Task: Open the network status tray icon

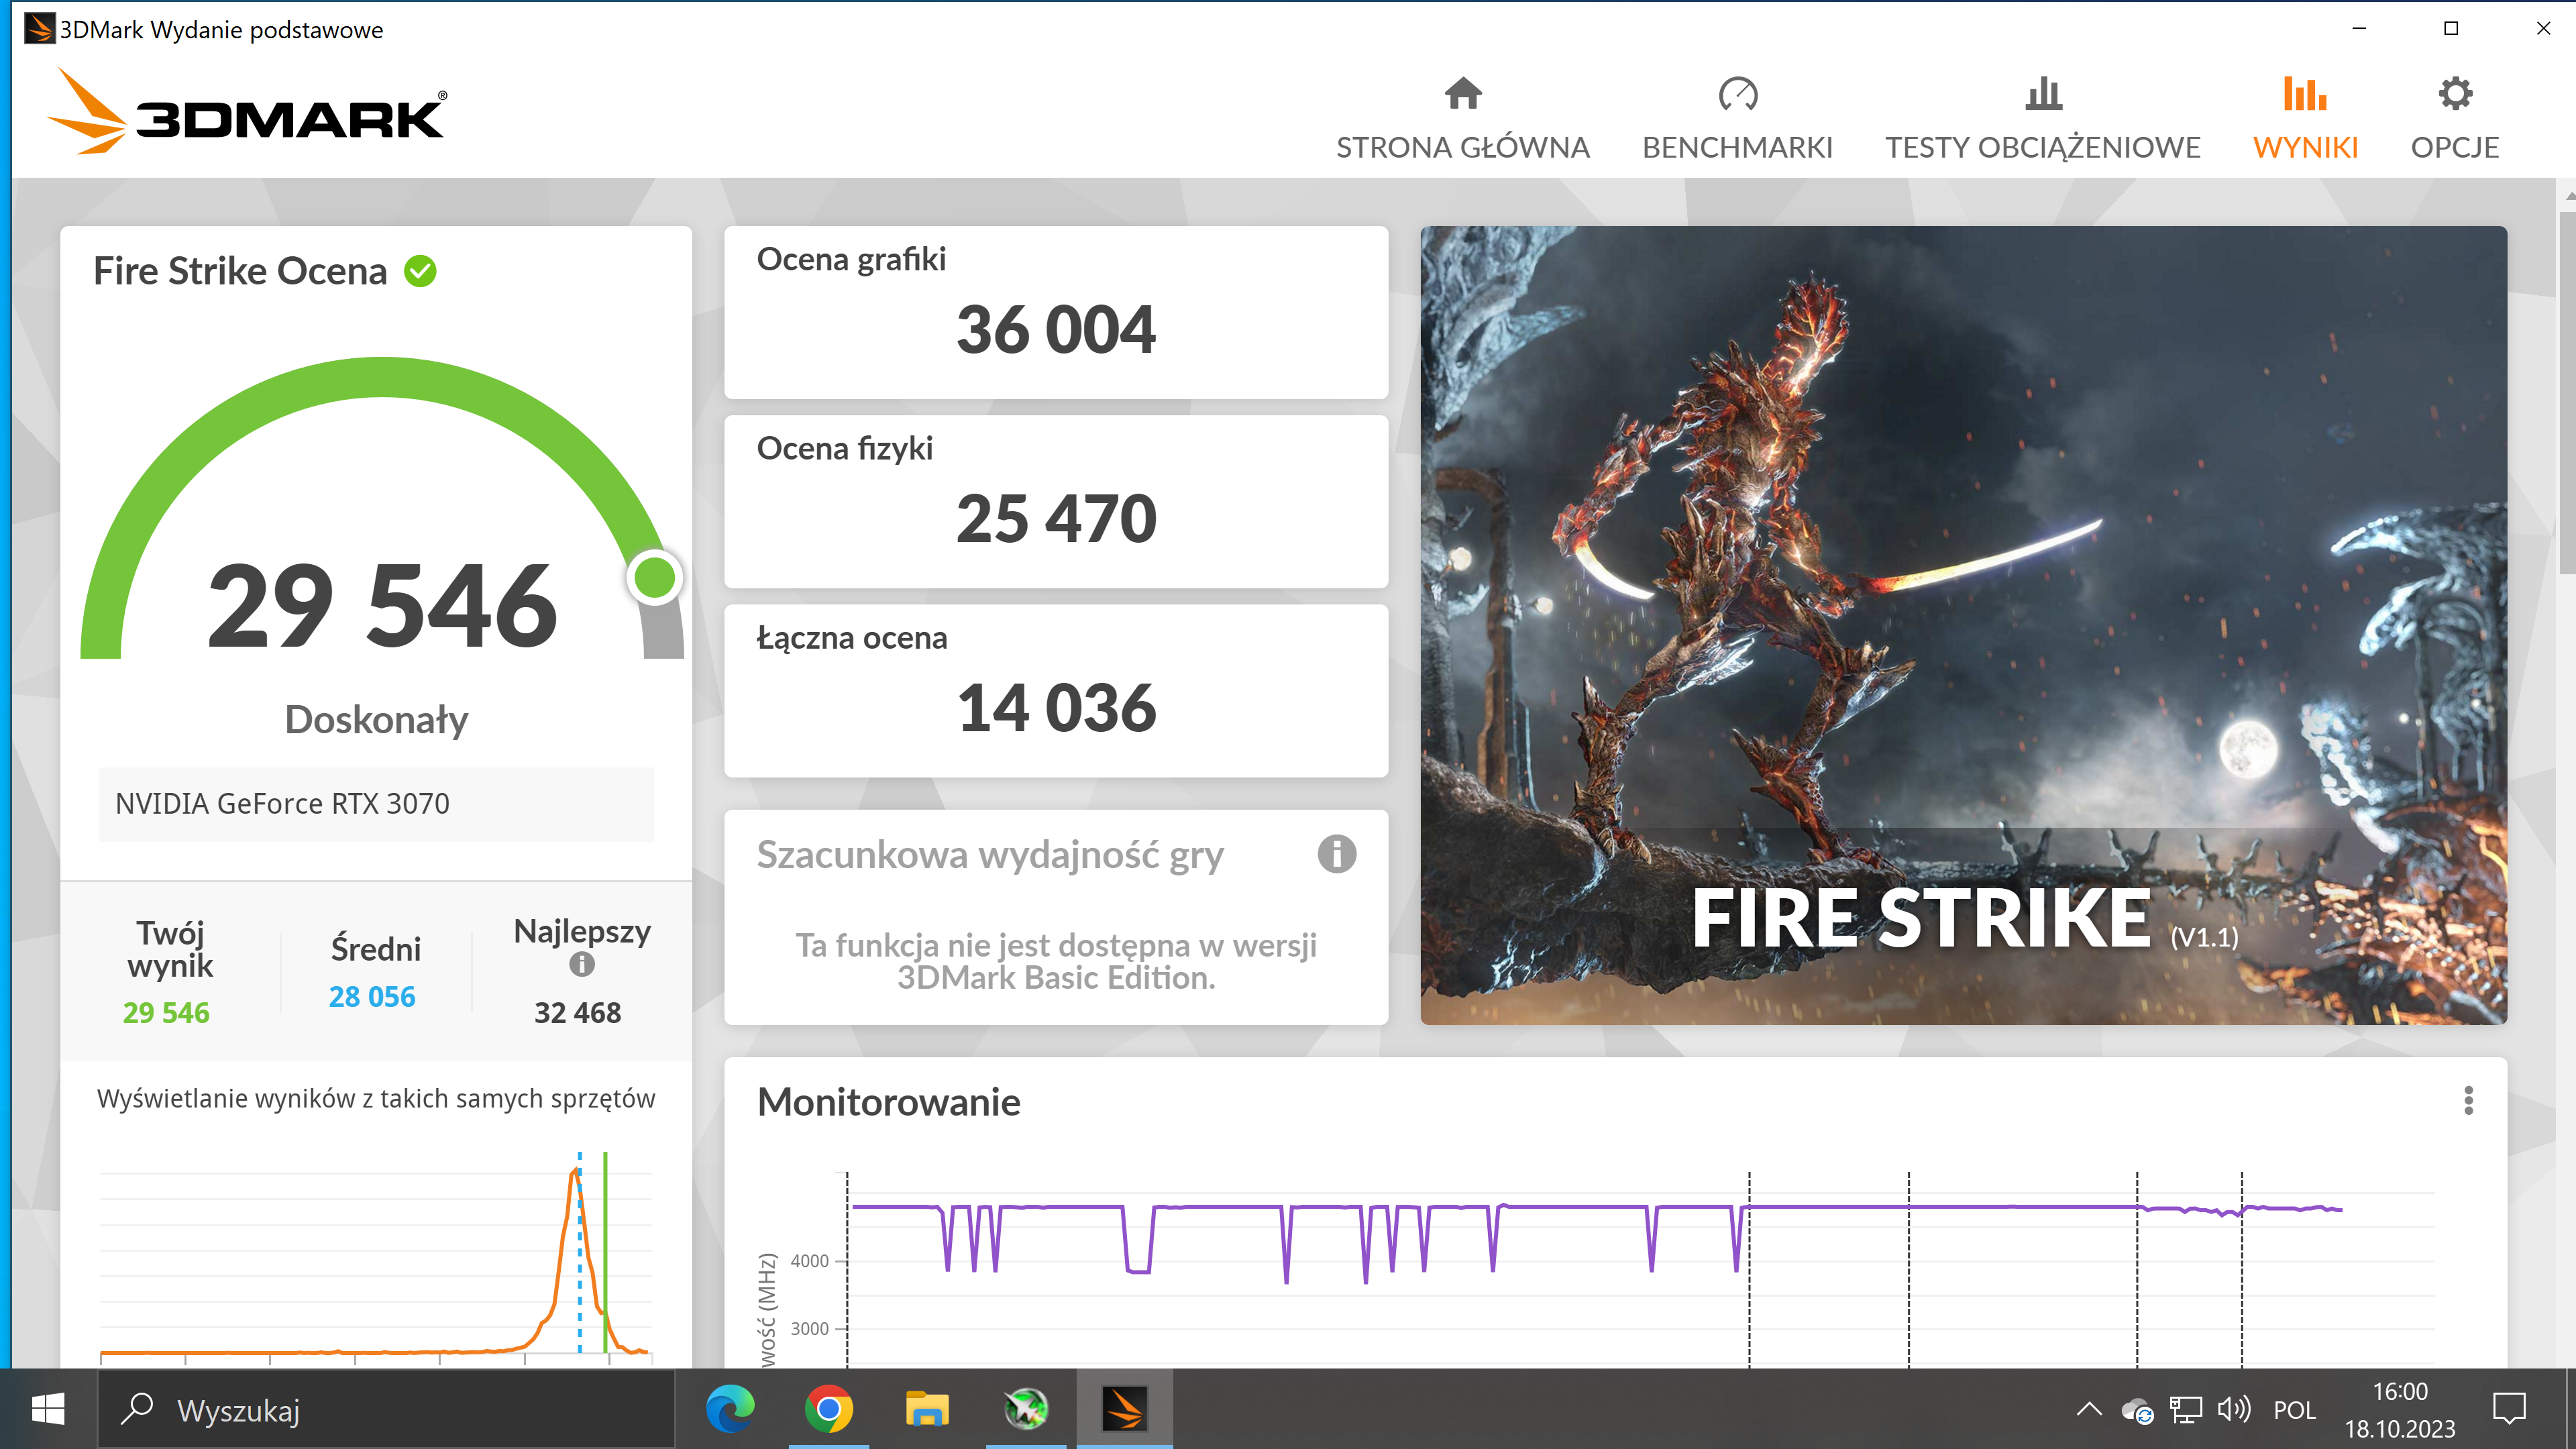Action: click(x=2185, y=1410)
